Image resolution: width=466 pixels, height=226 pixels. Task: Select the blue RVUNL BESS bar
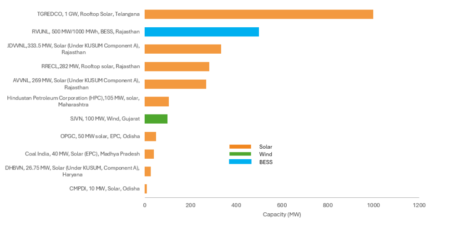click(x=202, y=32)
